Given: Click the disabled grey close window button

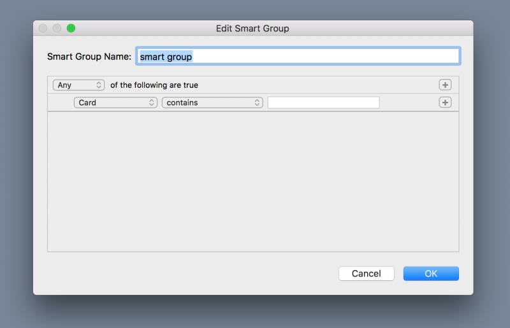Looking at the screenshot, I should [43, 28].
